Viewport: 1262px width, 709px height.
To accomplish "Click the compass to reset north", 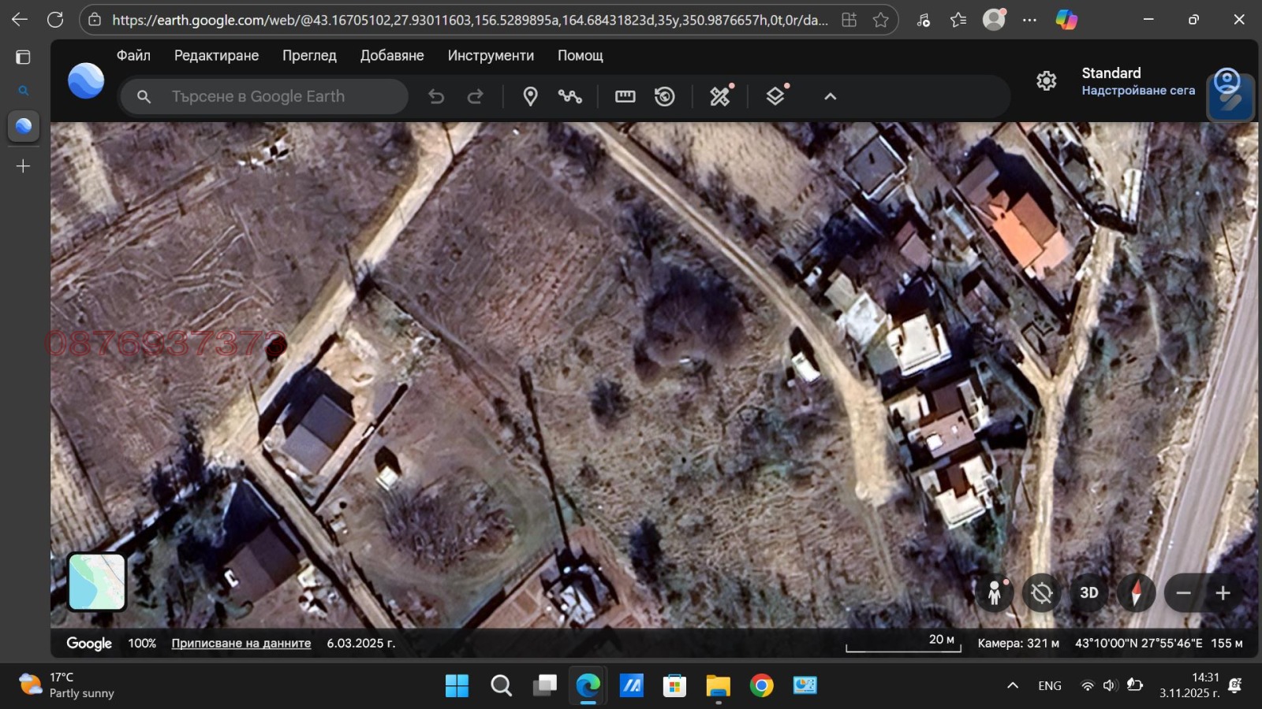I will [x=1136, y=593].
